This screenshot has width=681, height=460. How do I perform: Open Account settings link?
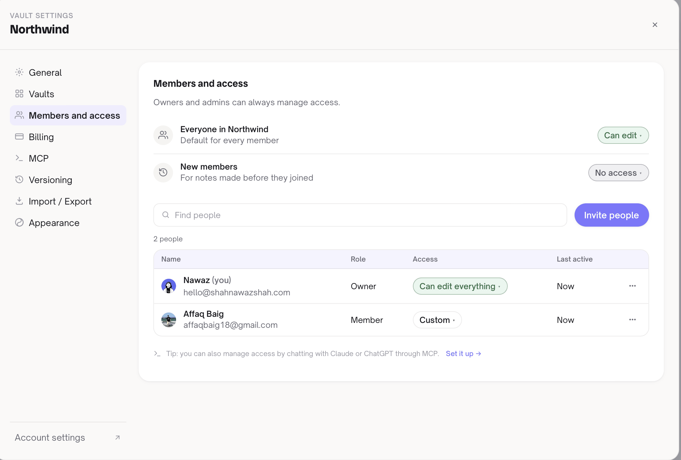68,438
